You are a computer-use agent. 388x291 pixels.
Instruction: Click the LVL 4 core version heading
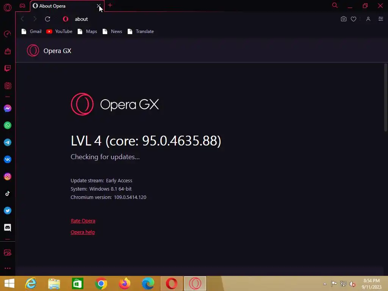coord(146,141)
